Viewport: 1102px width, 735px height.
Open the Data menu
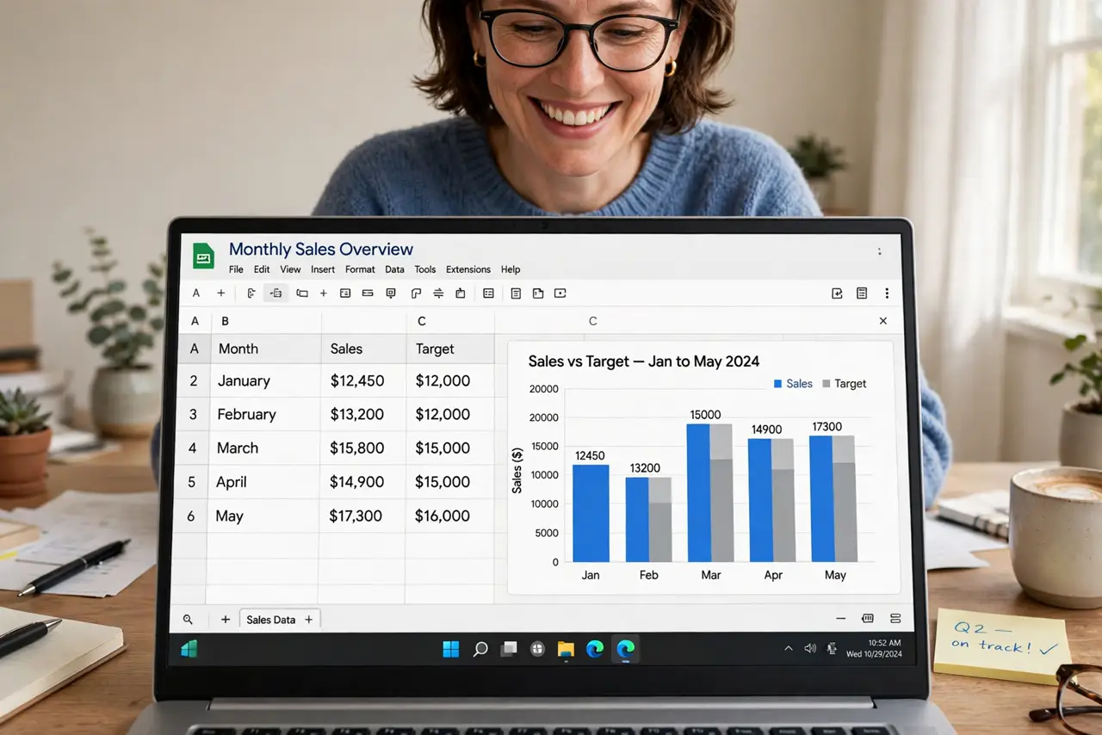point(394,269)
